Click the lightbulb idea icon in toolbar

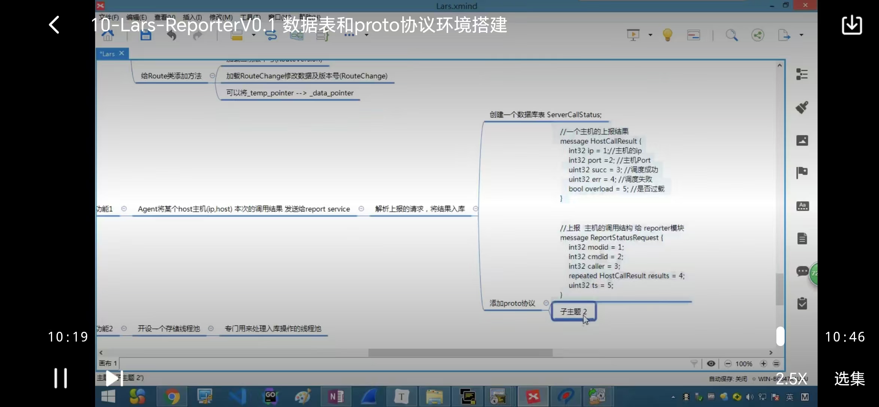point(667,35)
